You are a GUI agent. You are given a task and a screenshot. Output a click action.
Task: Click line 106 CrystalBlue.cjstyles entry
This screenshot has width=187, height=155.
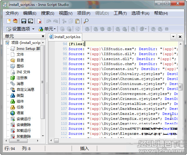click(123, 104)
